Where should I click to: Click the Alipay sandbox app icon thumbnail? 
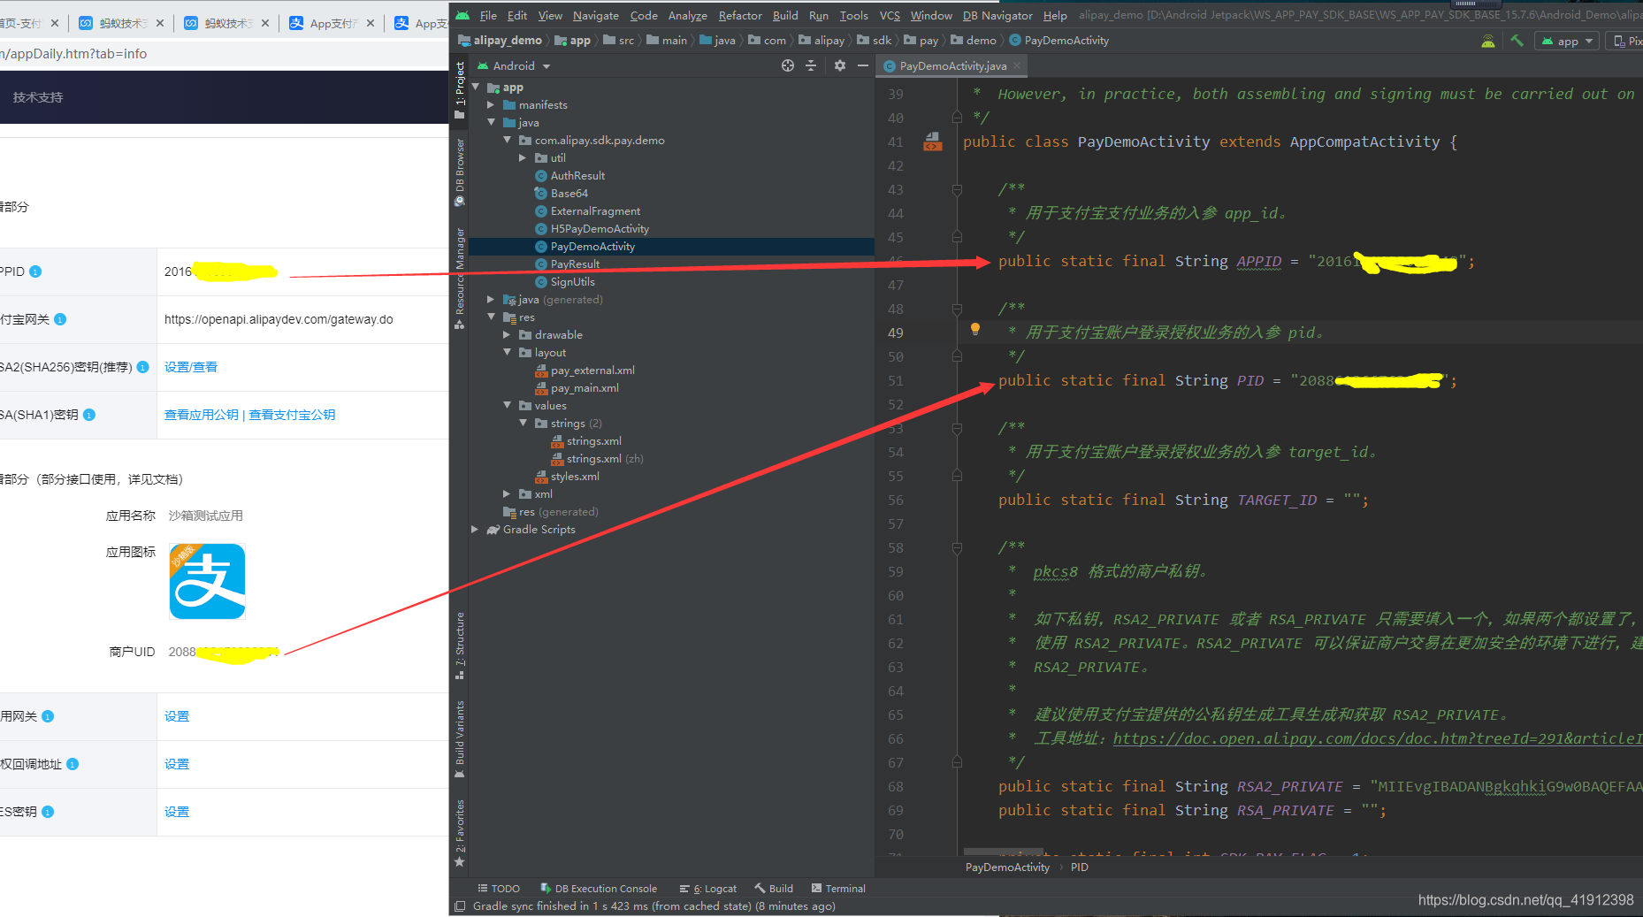(x=207, y=581)
